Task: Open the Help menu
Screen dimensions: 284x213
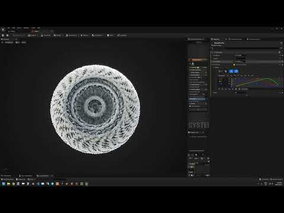Action: click(39, 28)
